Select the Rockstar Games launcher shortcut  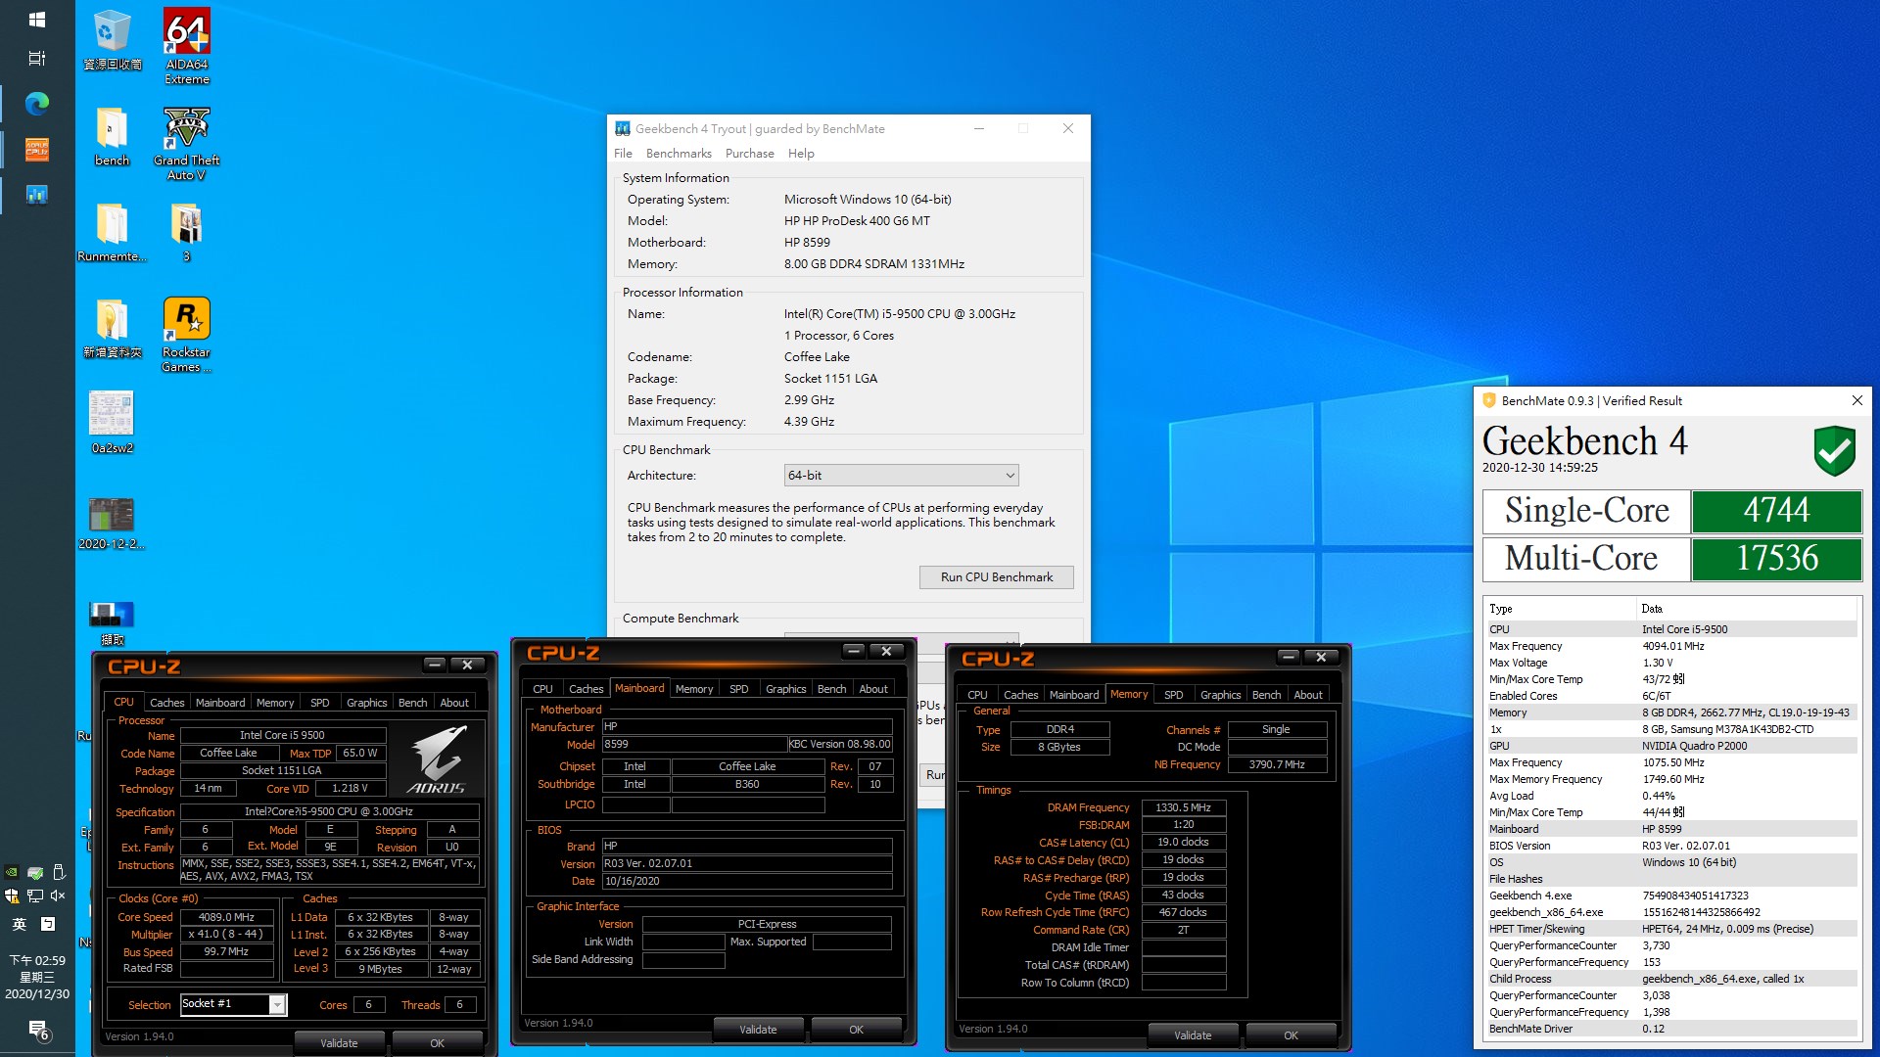click(x=186, y=335)
